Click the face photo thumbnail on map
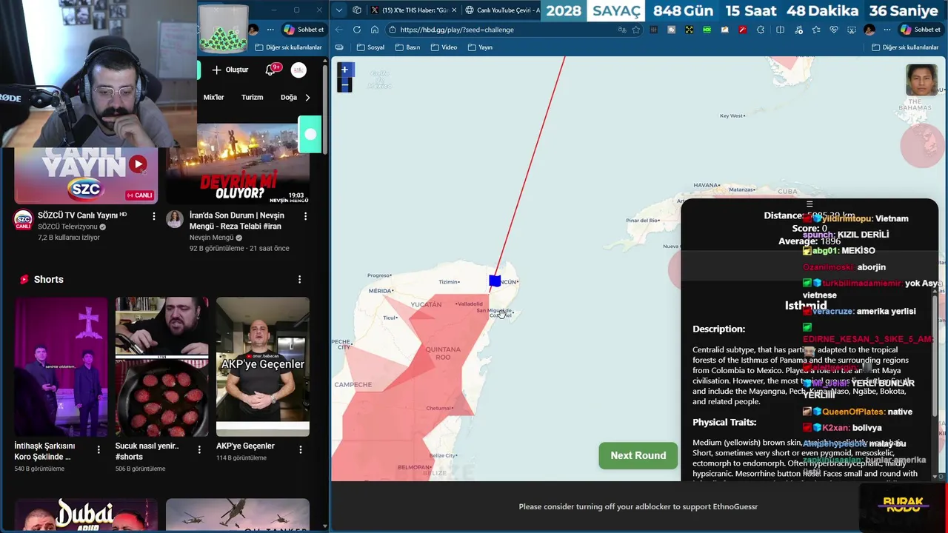Viewport: 948px width, 533px height. click(922, 80)
